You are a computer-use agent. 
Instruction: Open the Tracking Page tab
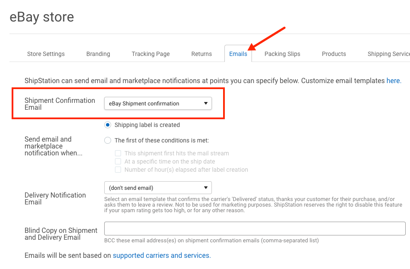(x=151, y=54)
